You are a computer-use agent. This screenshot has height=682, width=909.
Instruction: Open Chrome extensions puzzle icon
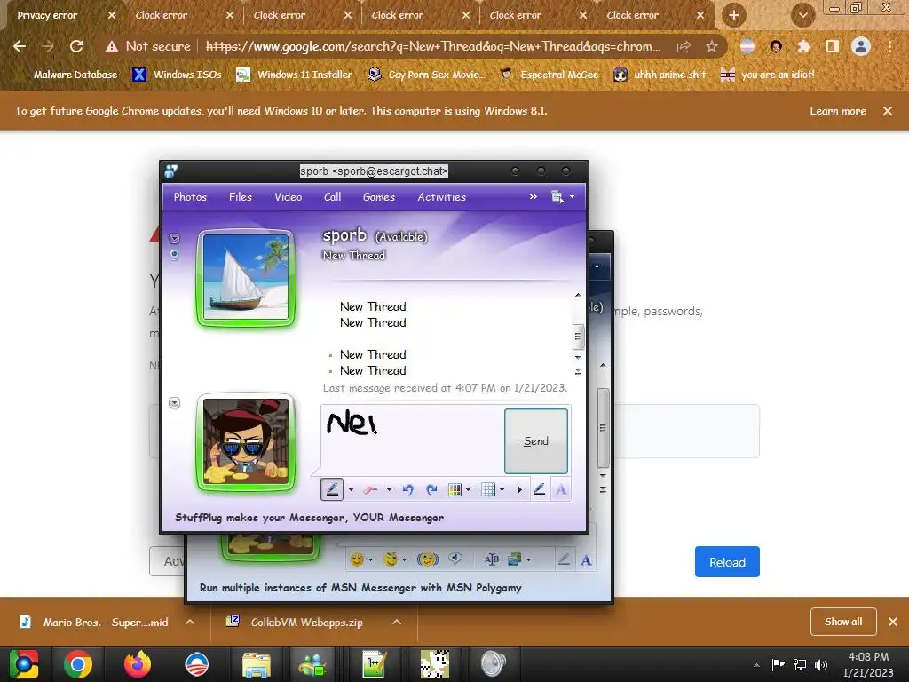click(x=803, y=46)
